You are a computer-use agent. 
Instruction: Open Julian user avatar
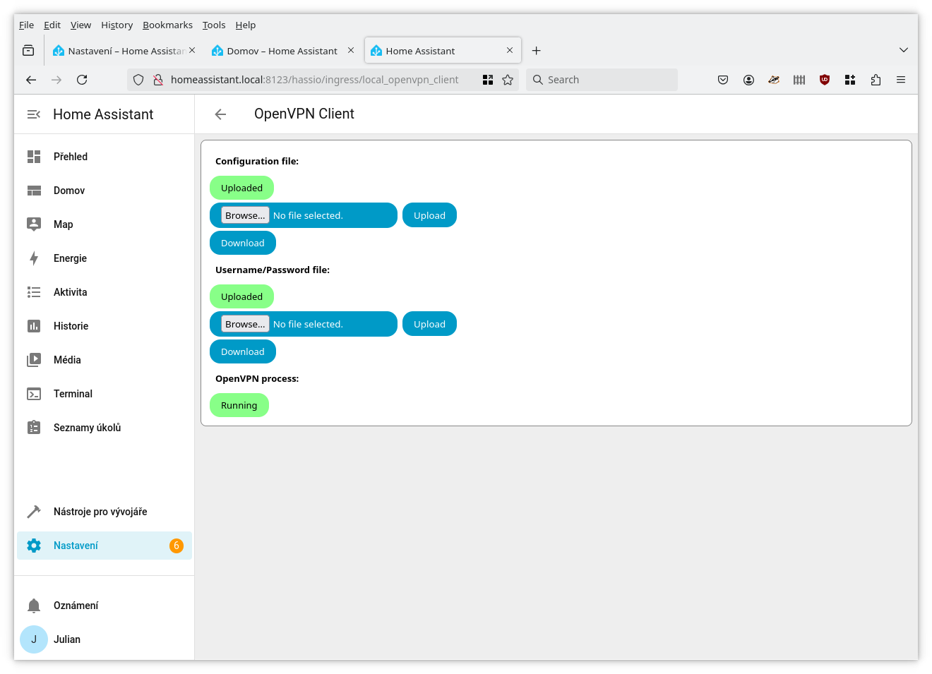click(34, 639)
